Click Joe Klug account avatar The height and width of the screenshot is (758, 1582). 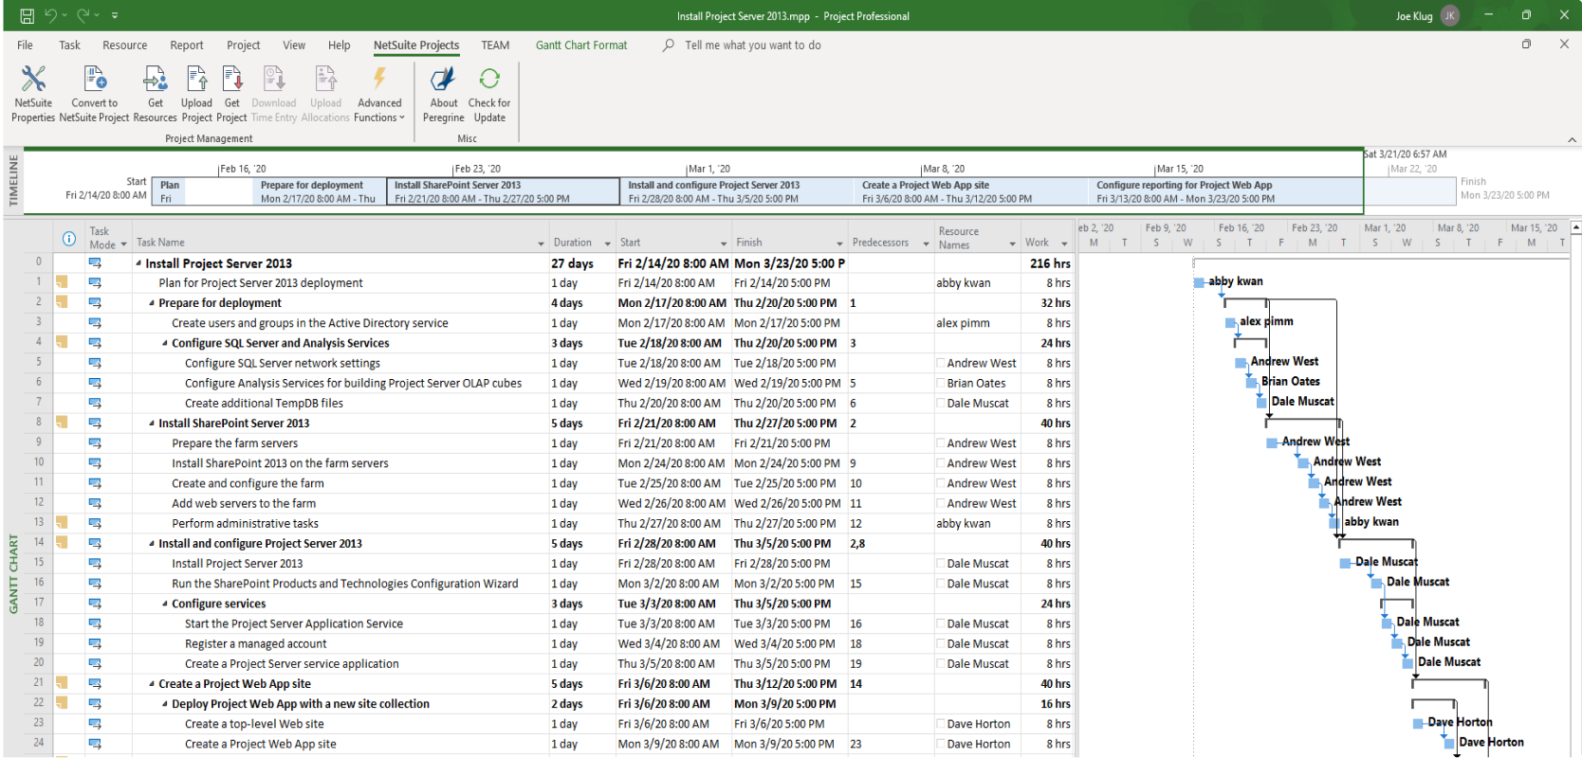pyautogui.click(x=1449, y=15)
